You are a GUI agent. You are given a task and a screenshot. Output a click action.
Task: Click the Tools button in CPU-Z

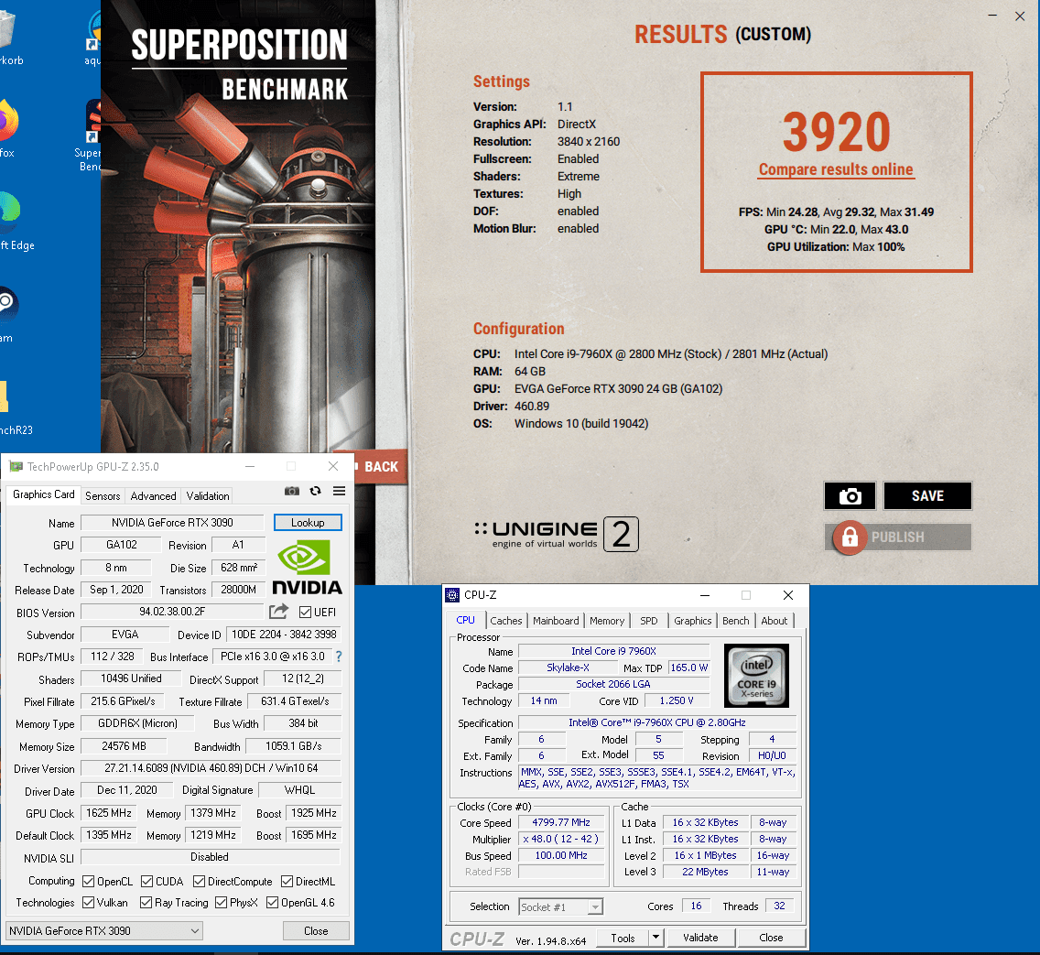[x=623, y=937]
